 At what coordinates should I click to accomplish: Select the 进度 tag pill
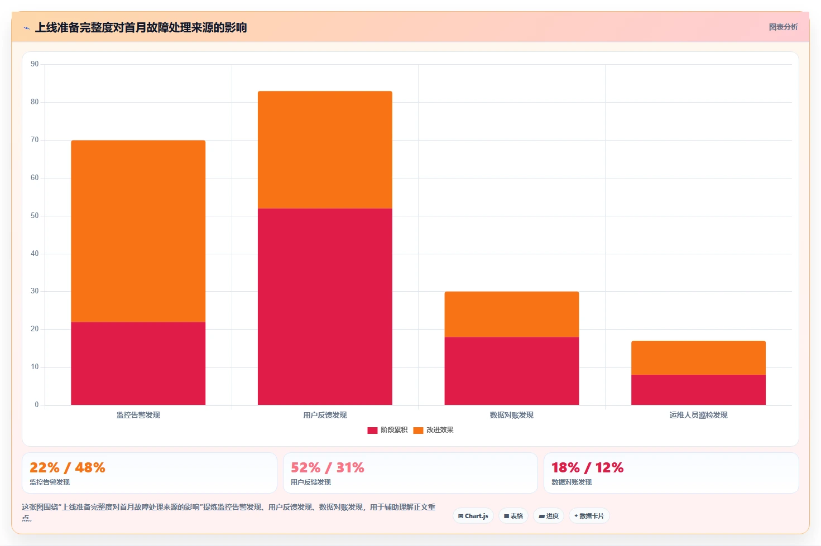[x=549, y=516]
